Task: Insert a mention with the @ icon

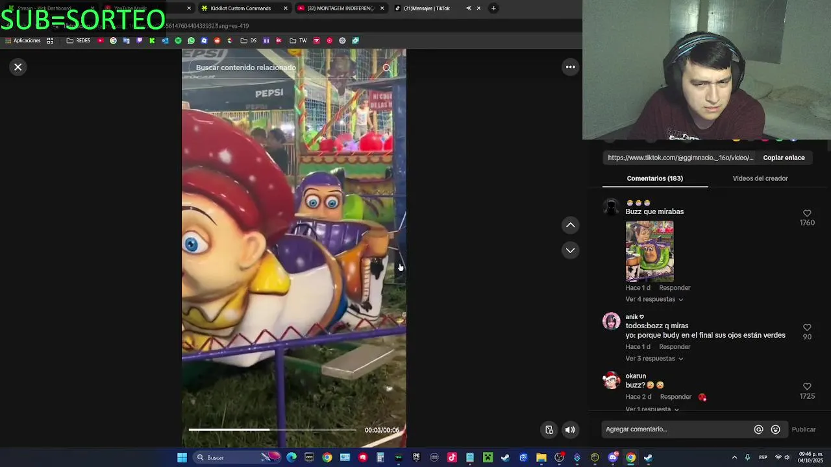Action: [x=758, y=429]
